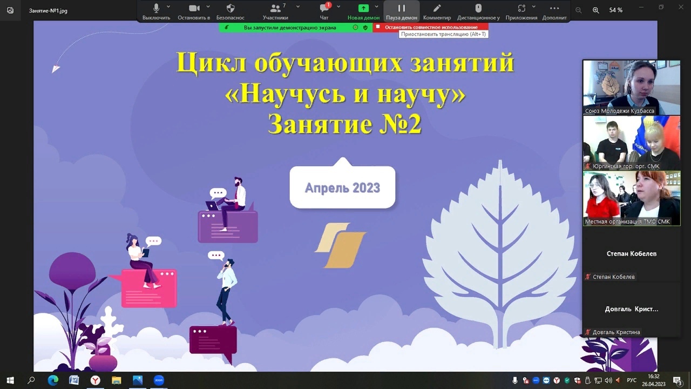691x389 pixels.
Task: Select Степан Кобелев participant tile
Action: click(x=632, y=254)
